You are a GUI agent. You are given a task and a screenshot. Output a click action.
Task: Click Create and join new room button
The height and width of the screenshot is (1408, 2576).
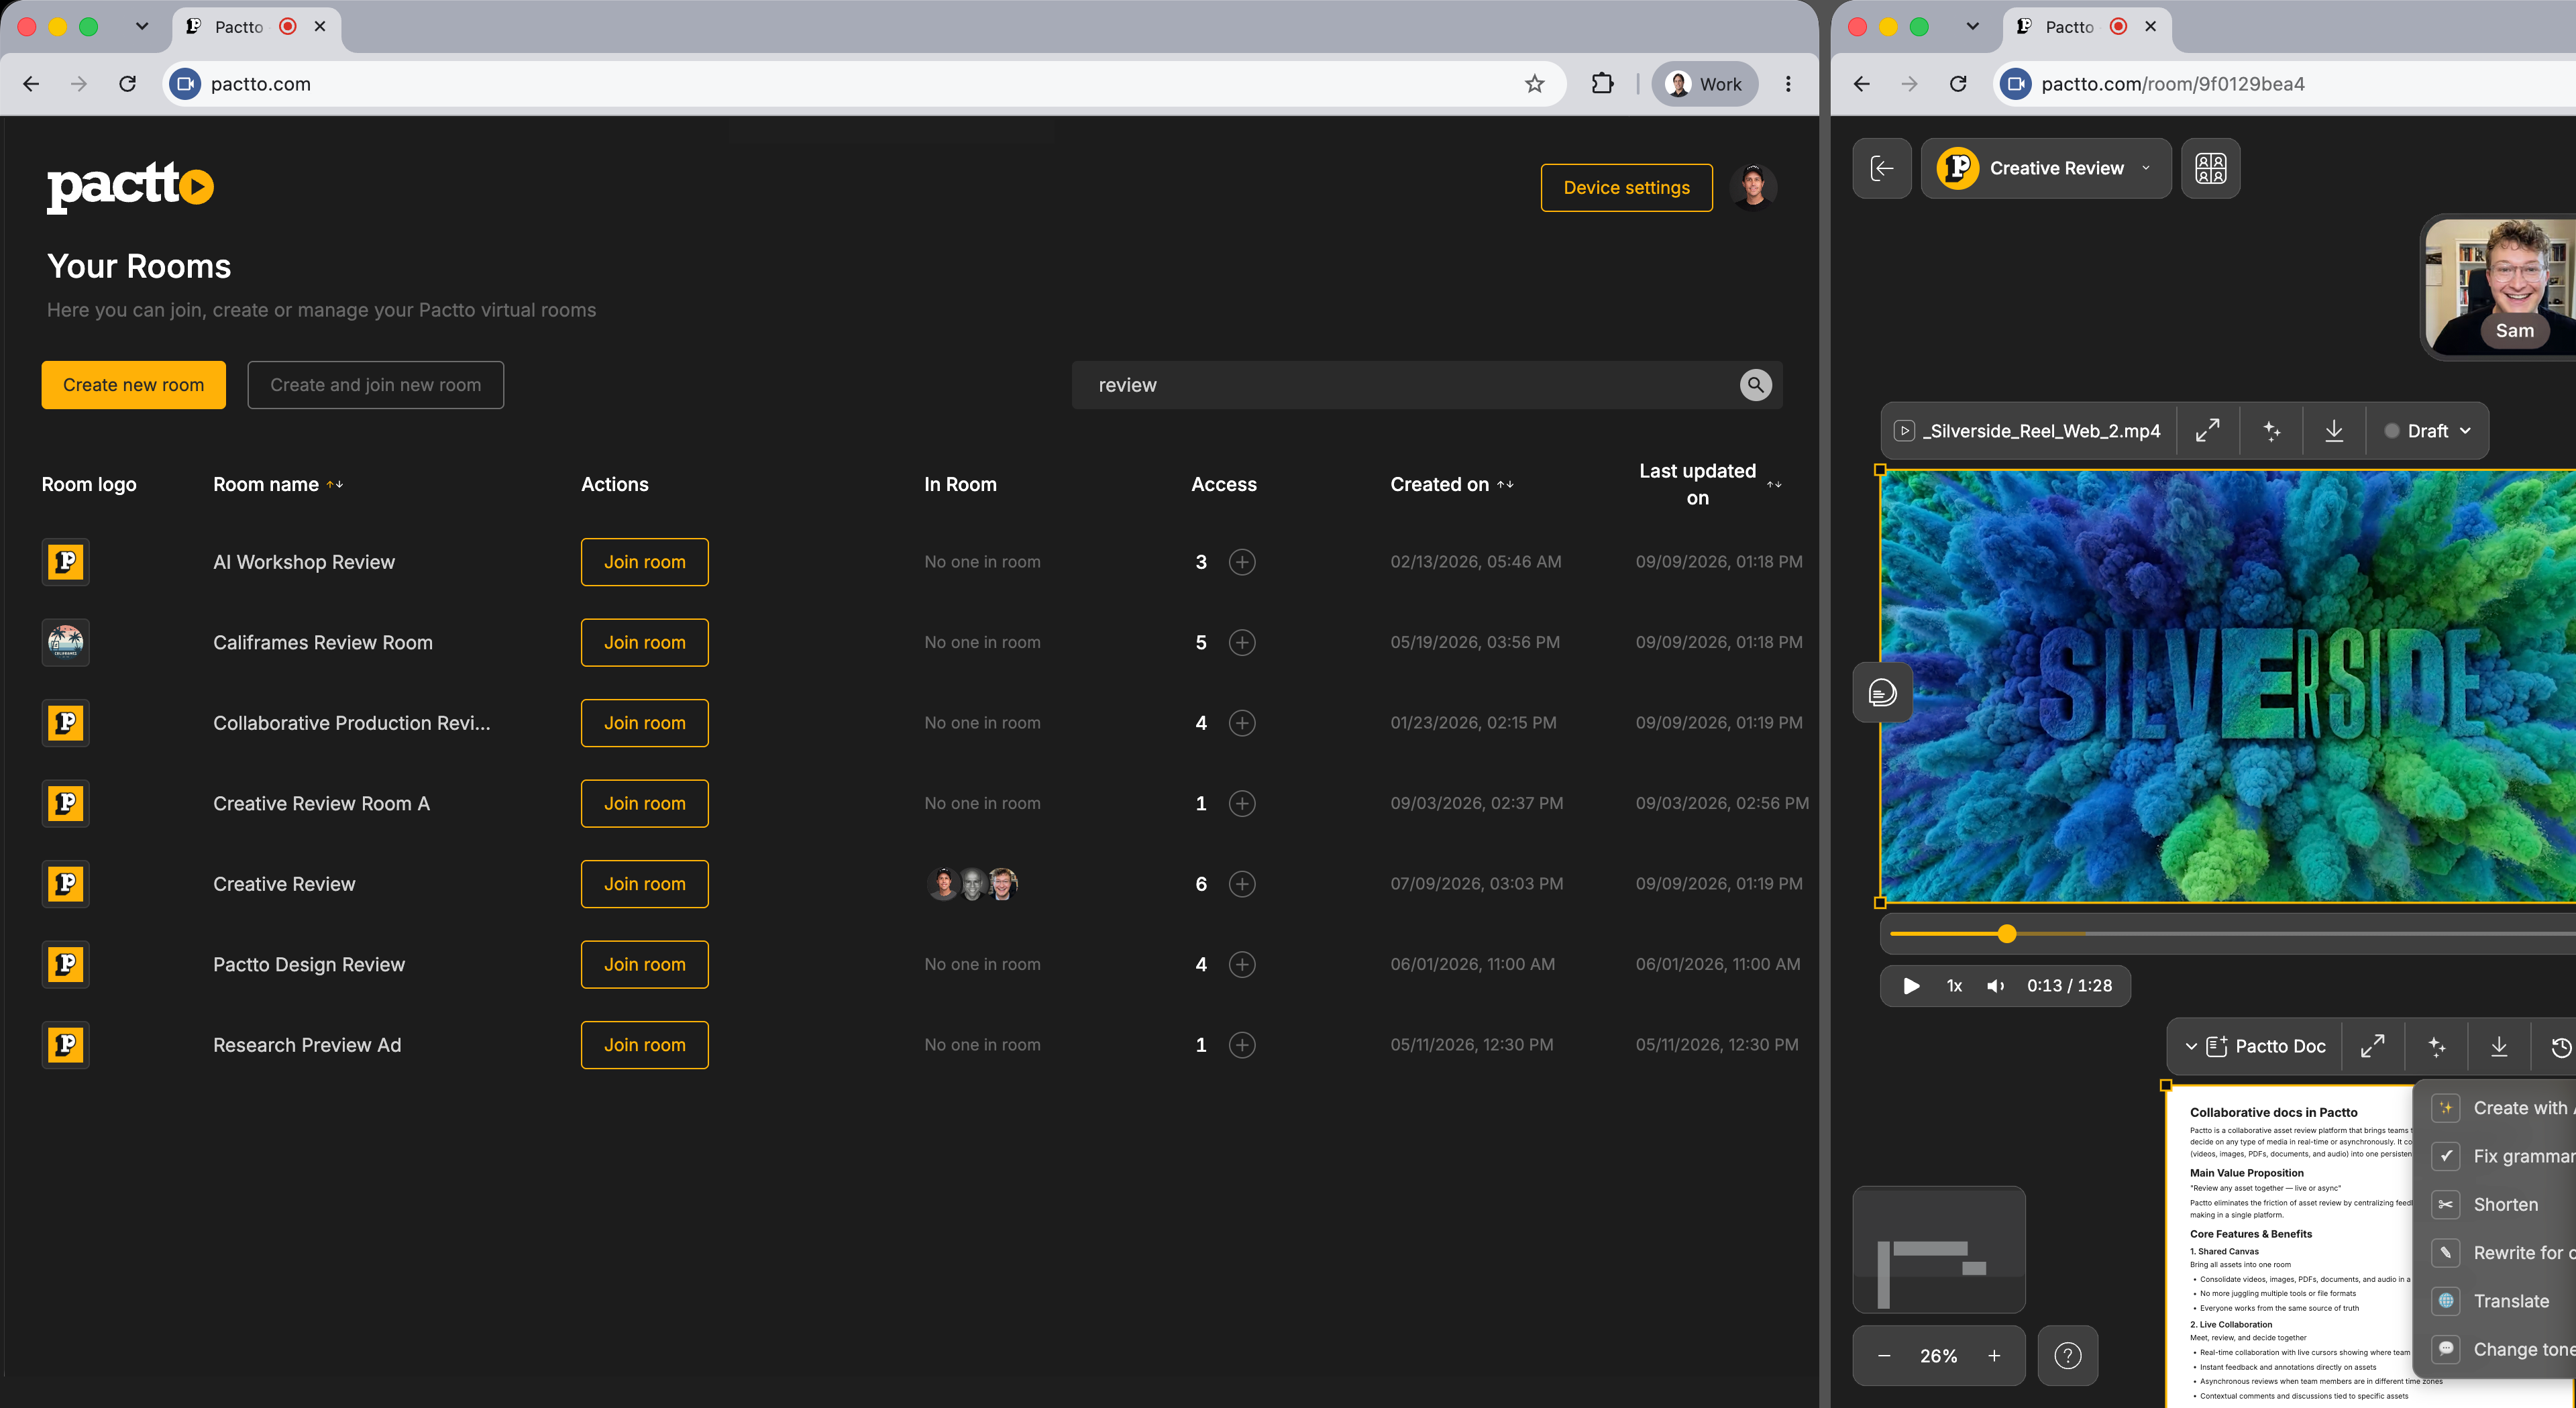click(x=375, y=385)
